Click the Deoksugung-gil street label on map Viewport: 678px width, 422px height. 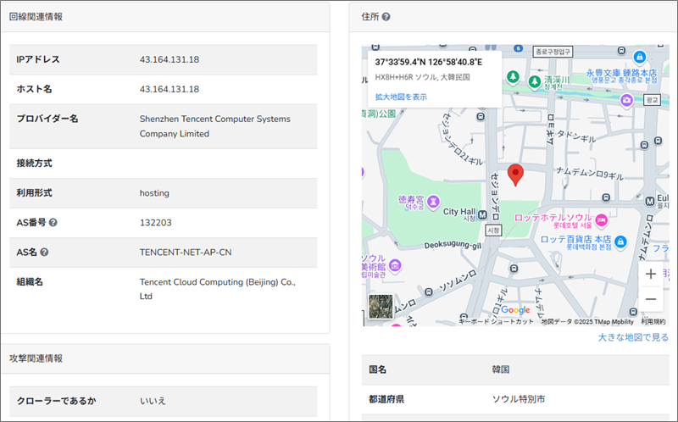pyautogui.click(x=453, y=245)
